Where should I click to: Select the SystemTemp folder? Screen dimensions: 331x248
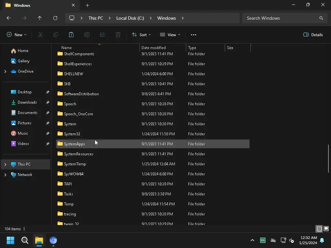[x=153, y=164]
